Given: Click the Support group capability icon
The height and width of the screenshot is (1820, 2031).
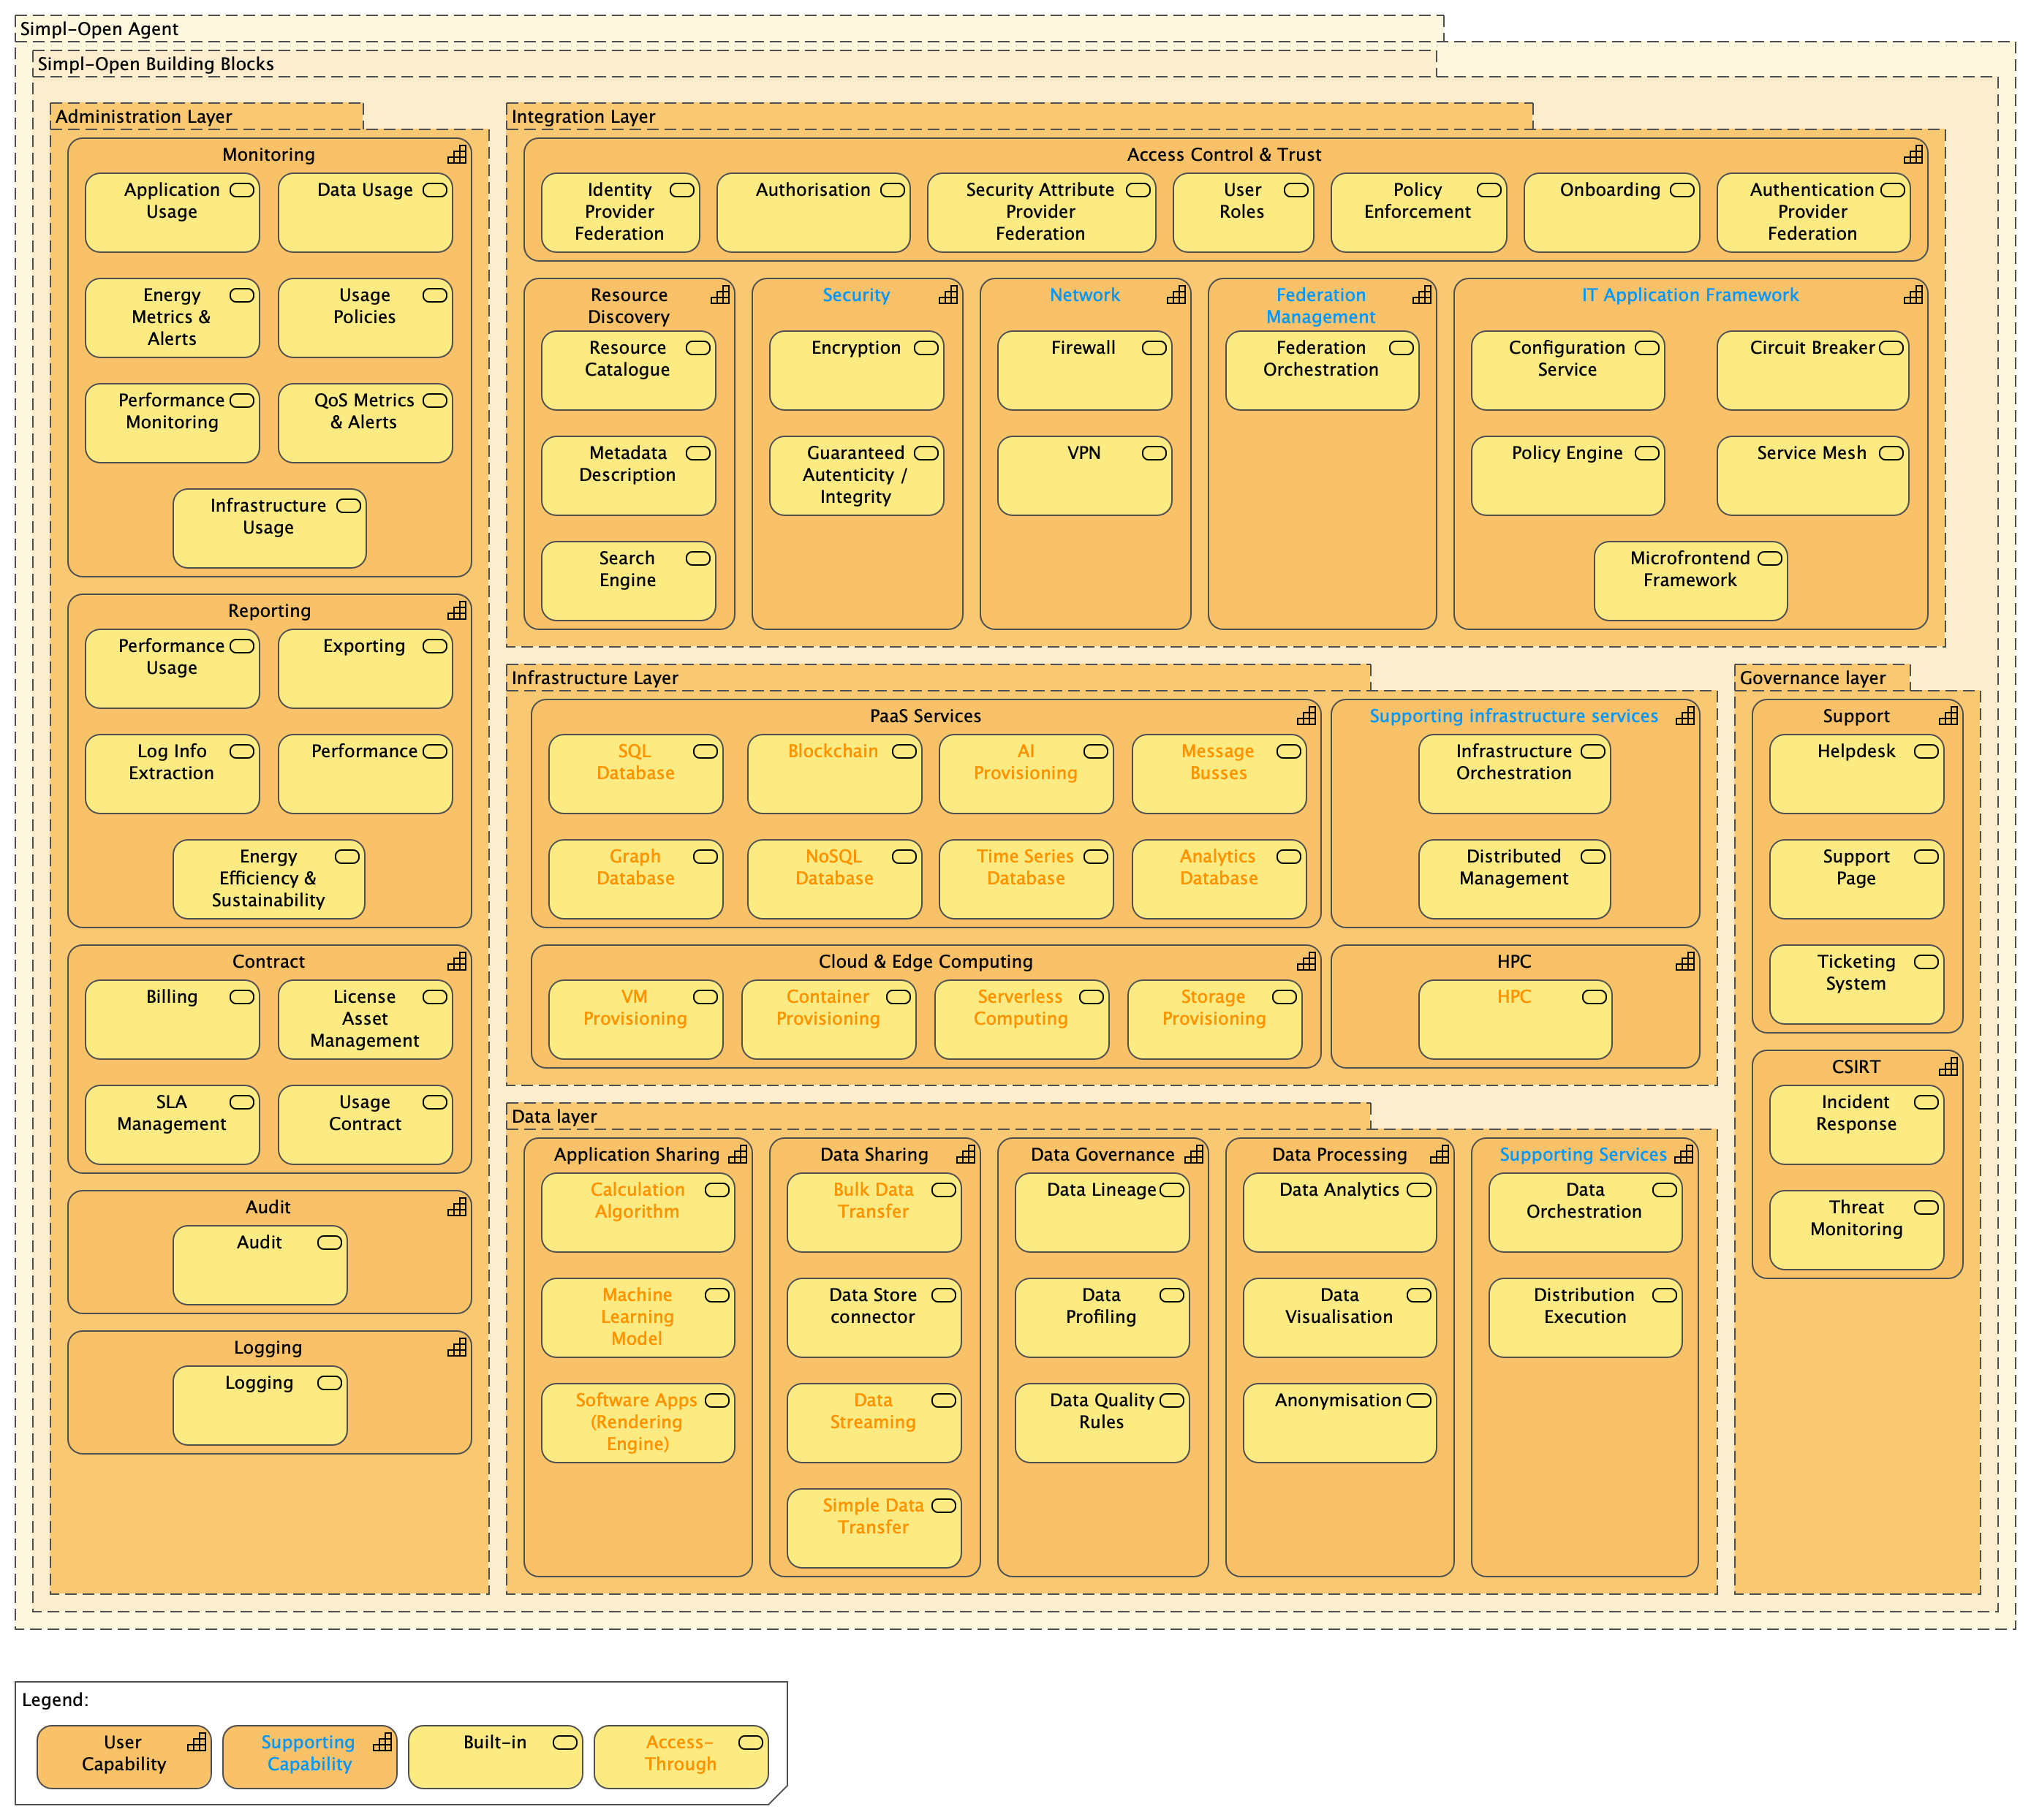Looking at the screenshot, I should click(1948, 716).
